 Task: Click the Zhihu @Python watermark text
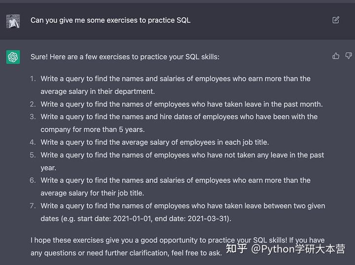point(285,249)
